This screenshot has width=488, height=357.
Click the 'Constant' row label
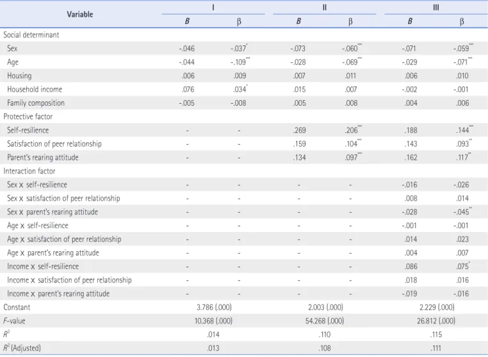pyautogui.click(x=17, y=308)
